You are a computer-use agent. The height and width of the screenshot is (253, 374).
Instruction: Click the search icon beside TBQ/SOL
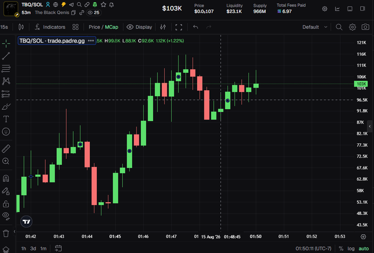79,4
